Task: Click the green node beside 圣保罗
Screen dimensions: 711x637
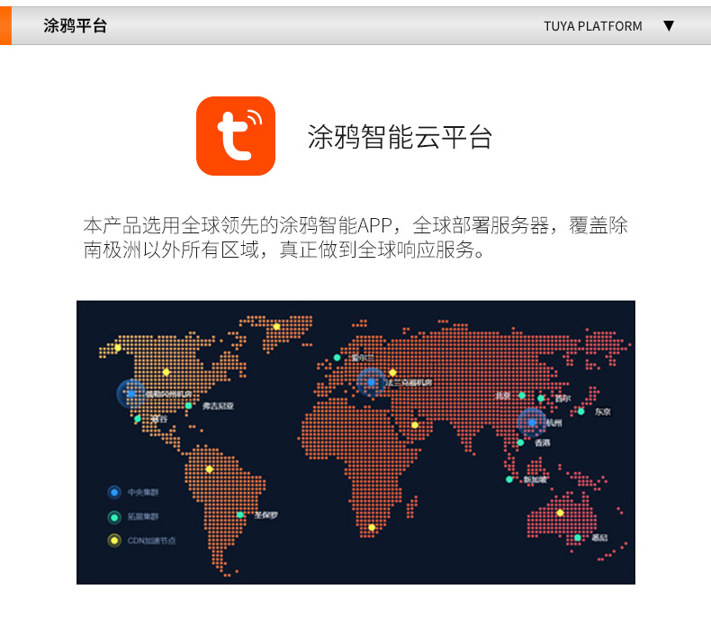Action: click(x=240, y=514)
